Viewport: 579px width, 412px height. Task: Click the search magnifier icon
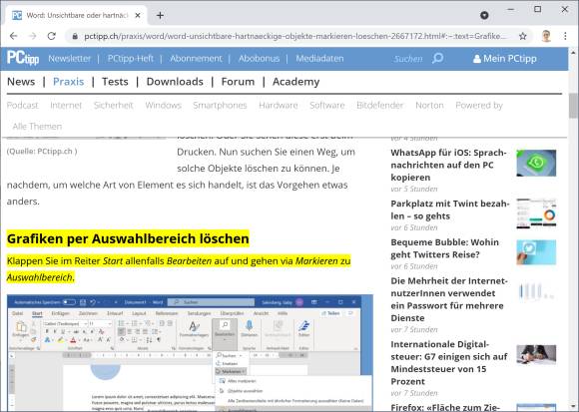[x=437, y=58]
